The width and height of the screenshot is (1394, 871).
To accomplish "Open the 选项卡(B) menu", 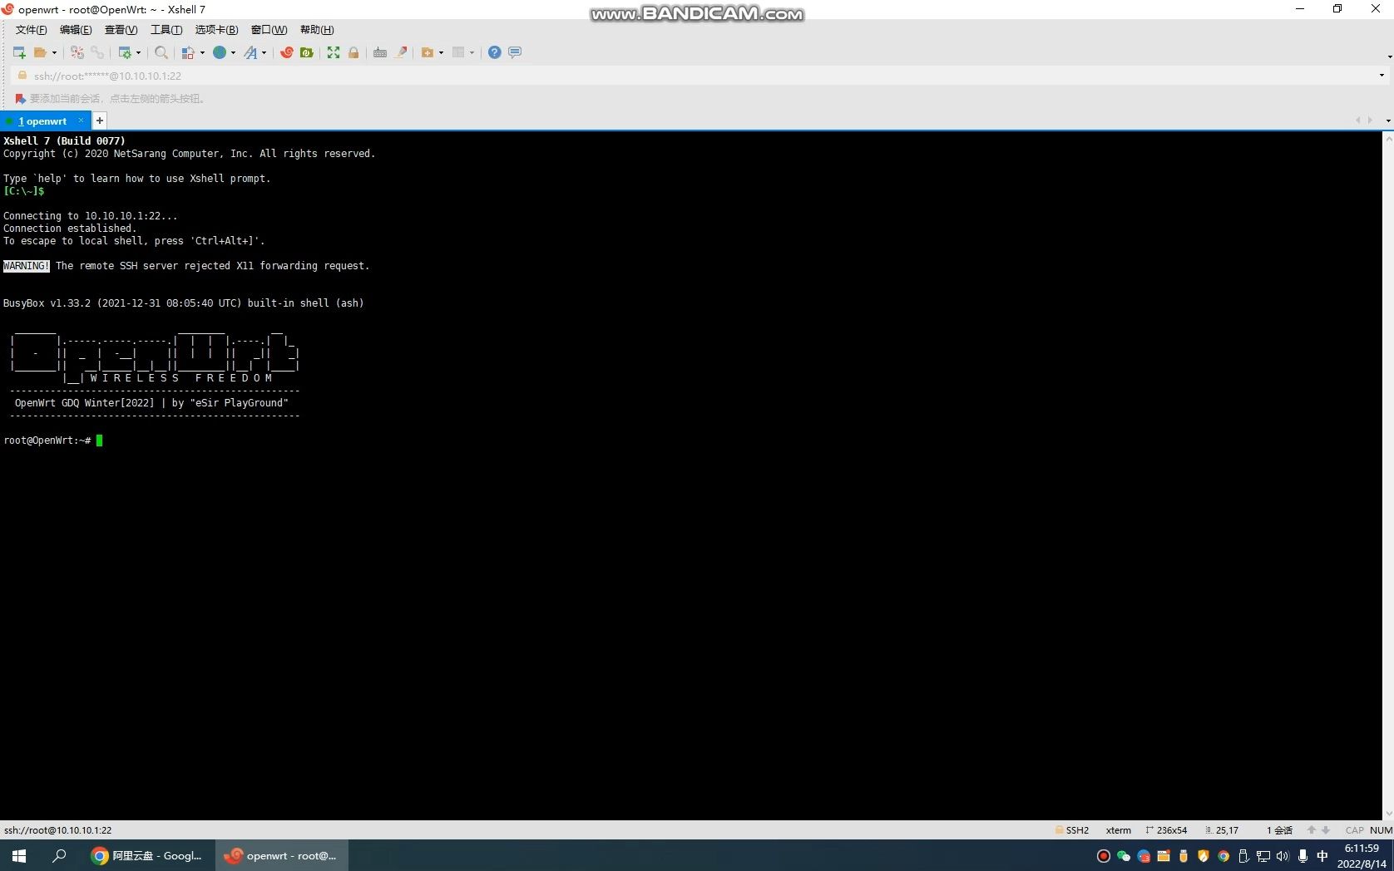I will click(216, 30).
